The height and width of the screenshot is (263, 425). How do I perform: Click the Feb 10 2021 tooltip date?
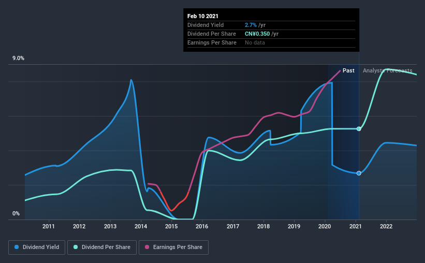tap(203, 16)
